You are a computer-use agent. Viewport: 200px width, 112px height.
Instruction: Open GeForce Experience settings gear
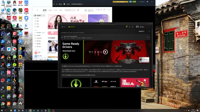click(132, 27)
